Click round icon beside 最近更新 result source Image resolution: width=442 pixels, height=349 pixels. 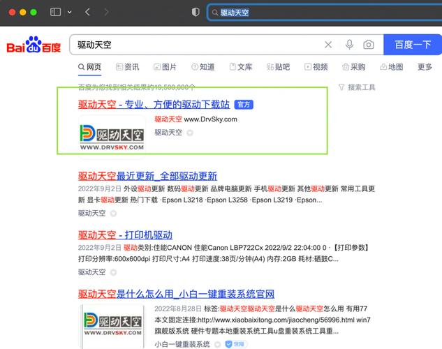tap(113, 214)
